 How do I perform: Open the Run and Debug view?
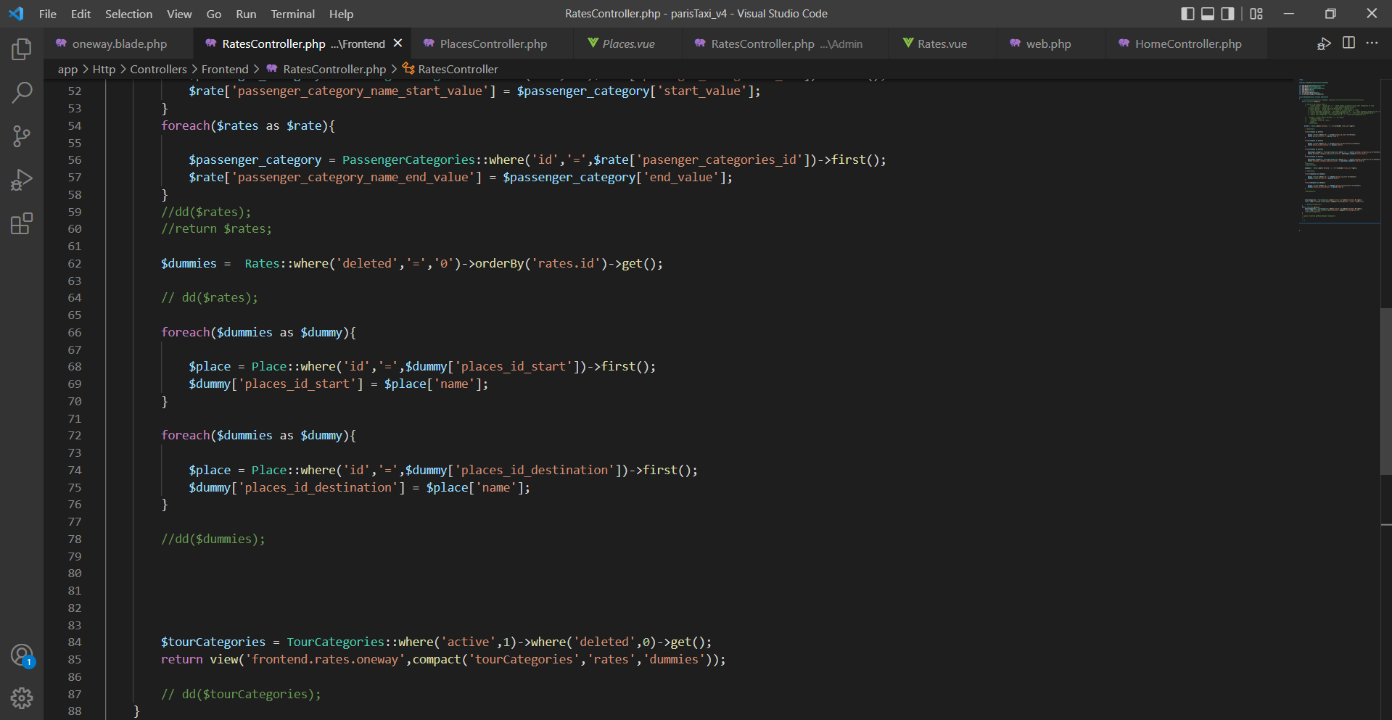[22, 180]
